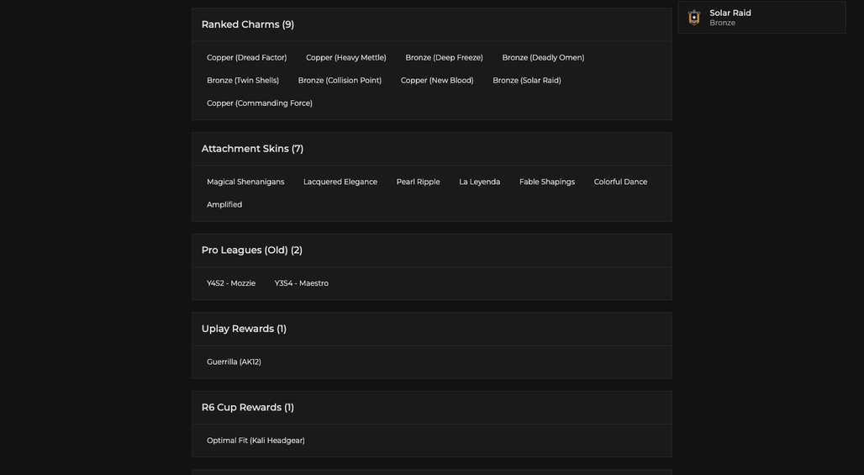Image resolution: width=864 pixels, height=475 pixels.
Task: Select Optimal Fit (Kali Headgear) reward
Action: 256,441
